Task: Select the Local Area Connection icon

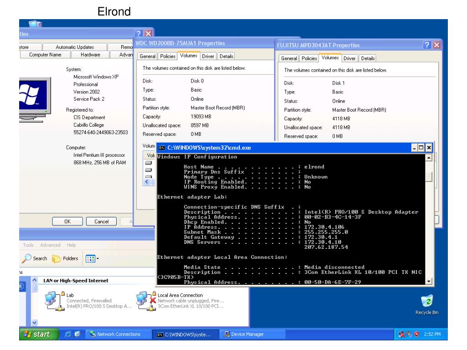Action: pyautogui.click(x=146, y=301)
